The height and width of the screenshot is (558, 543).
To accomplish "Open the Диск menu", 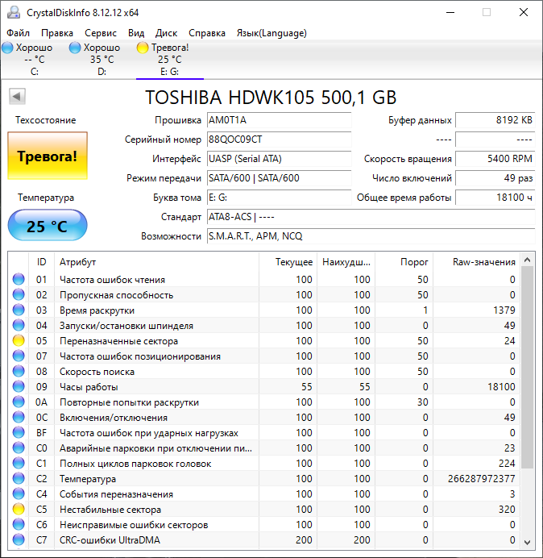I will point(166,33).
